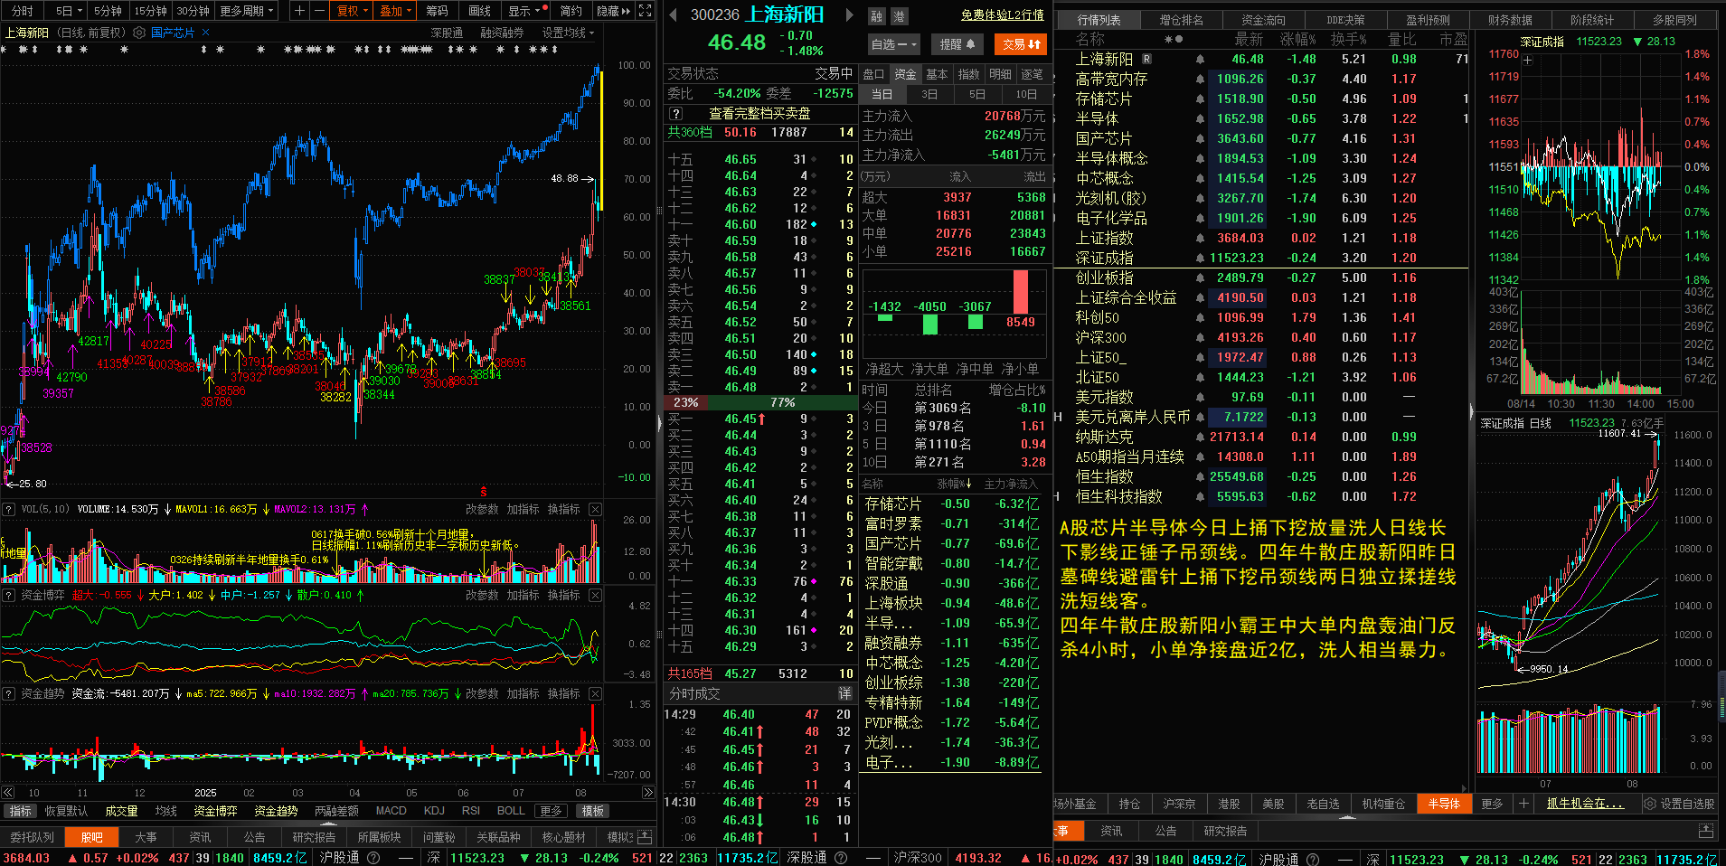Pop out bottom info panel icon
Image resolution: width=1726 pixels, height=866 pixels.
pos(645,837)
